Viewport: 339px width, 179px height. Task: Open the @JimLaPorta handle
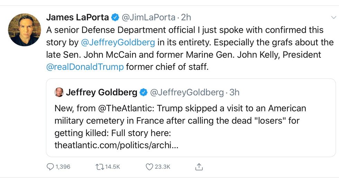149,17
